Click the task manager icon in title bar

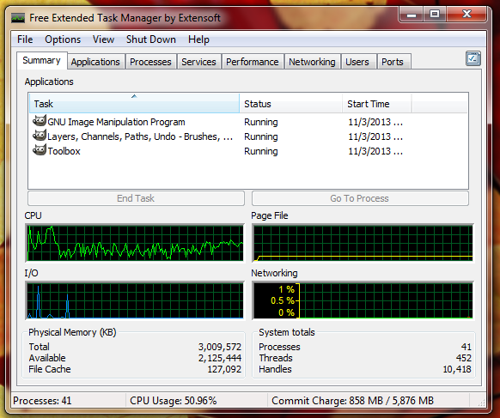[18, 18]
